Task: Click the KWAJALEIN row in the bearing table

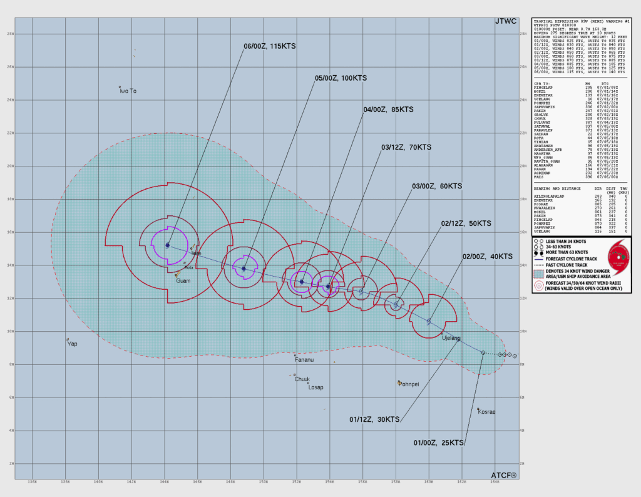Action: (580, 208)
